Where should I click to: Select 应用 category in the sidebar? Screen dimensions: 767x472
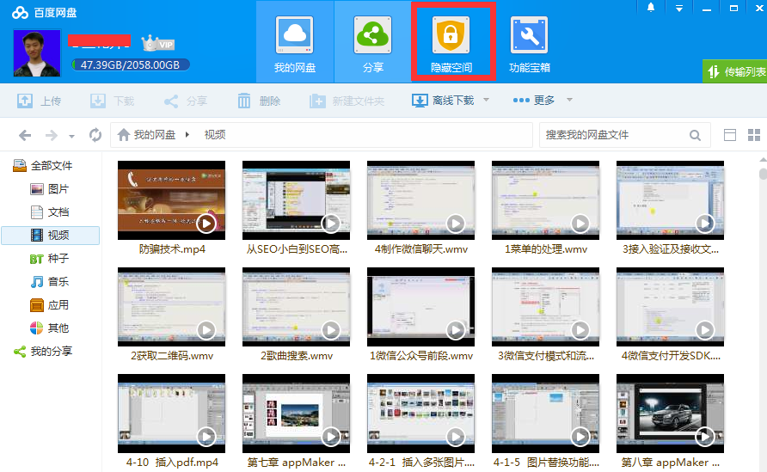(49, 305)
